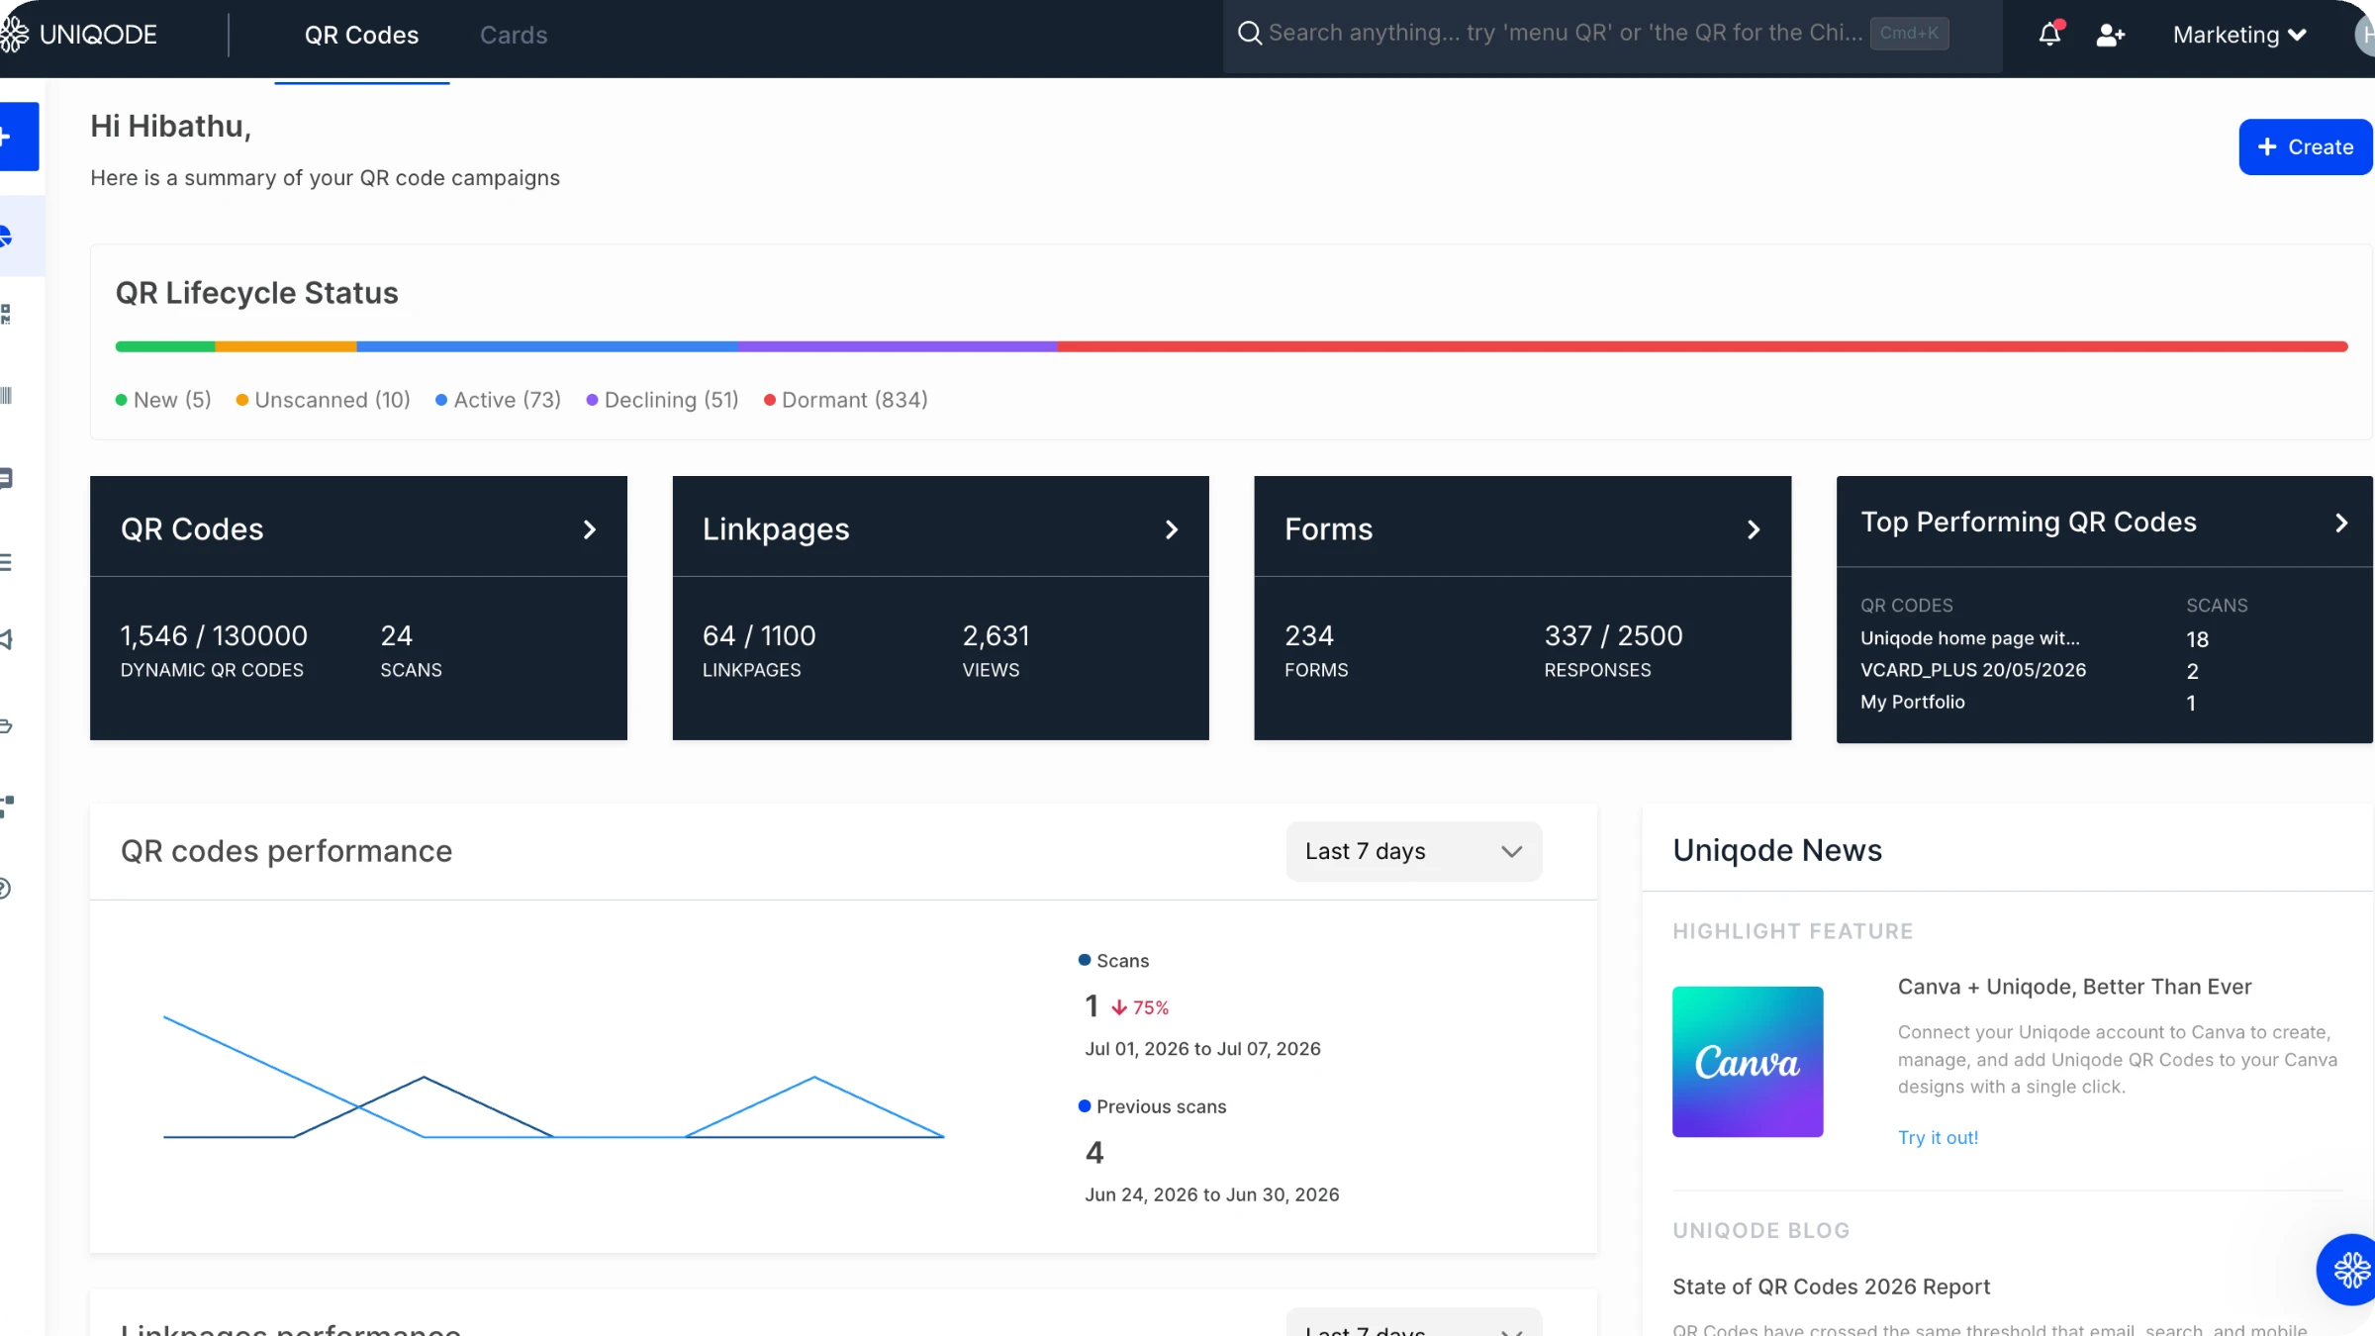This screenshot has width=2375, height=1336.
Task: Expand the Marketing account dropdown
Action: click(2240, 35)
